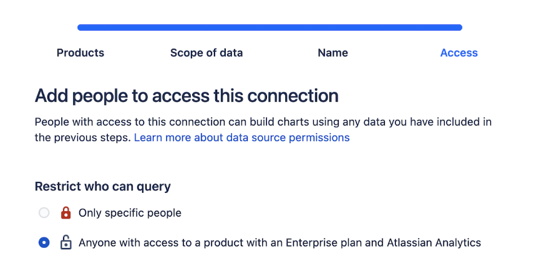Image resolution: width=539 pixels, height=276 pixels.
Task: Click the red locked padlock icon
Action: (66, 213)
